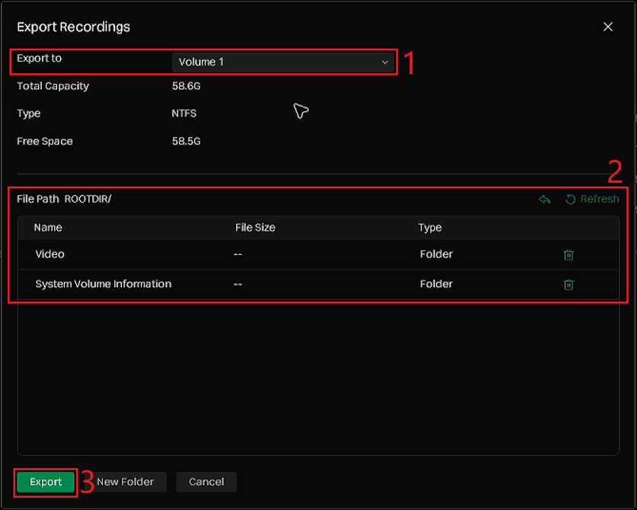The height and width of the screenshot is (510, 637).
Task: Create a New Folder
Action: tap(125, 482)
